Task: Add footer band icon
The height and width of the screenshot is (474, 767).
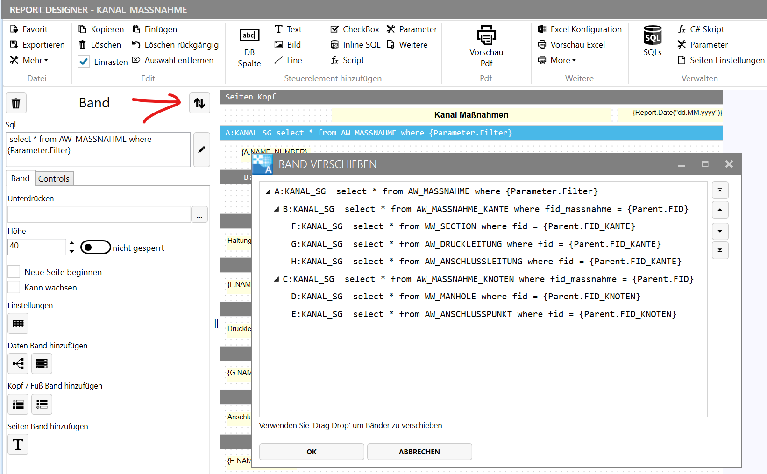Action: [42, 404]
